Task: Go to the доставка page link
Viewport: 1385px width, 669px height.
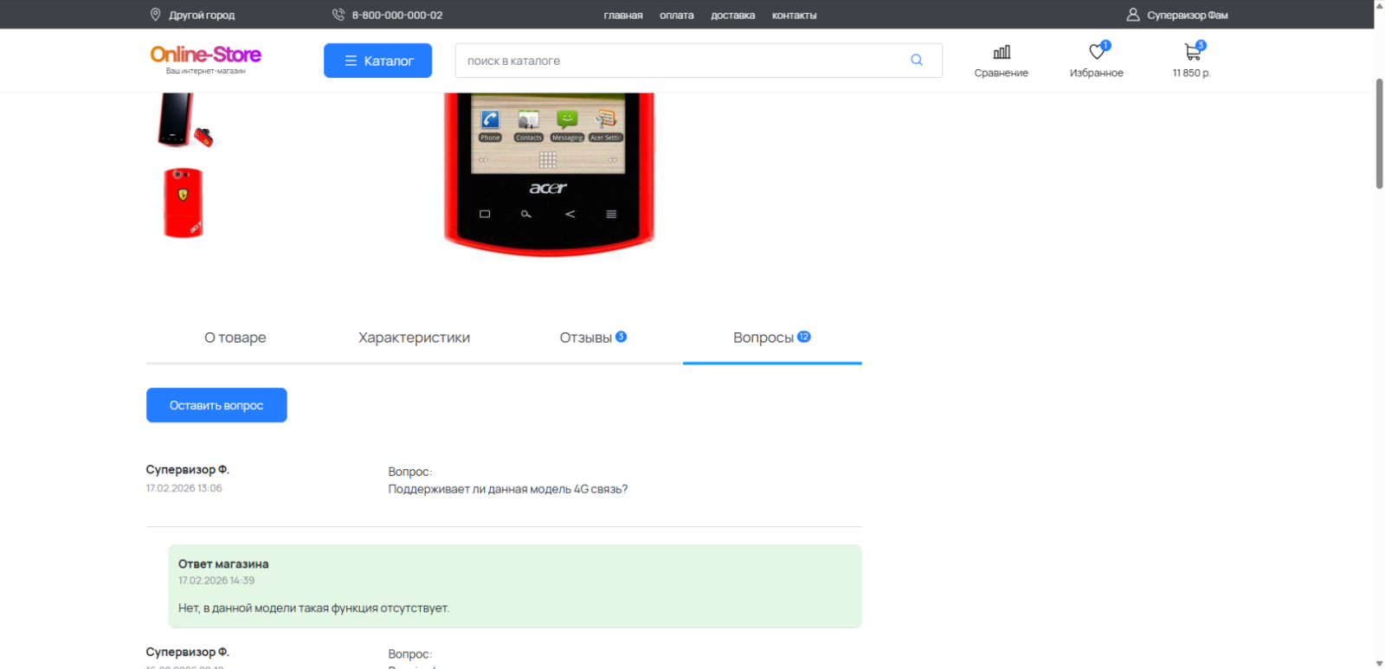Action: [732, 16]
